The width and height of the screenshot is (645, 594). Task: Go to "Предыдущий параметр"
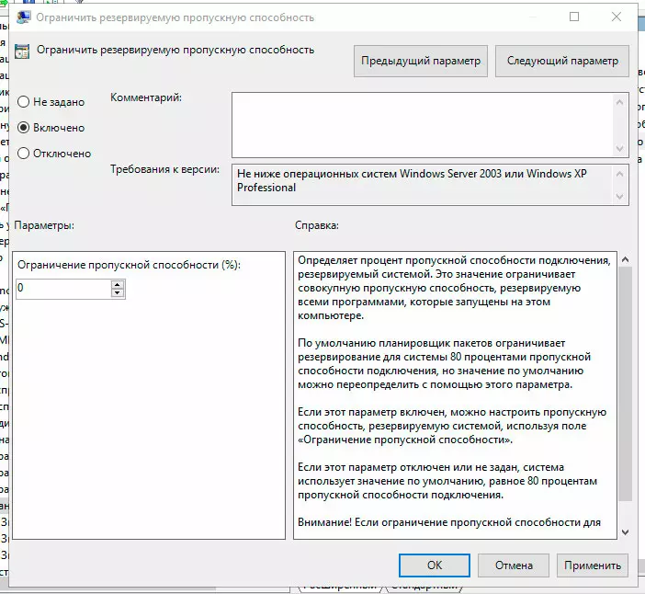click(420, 62)
